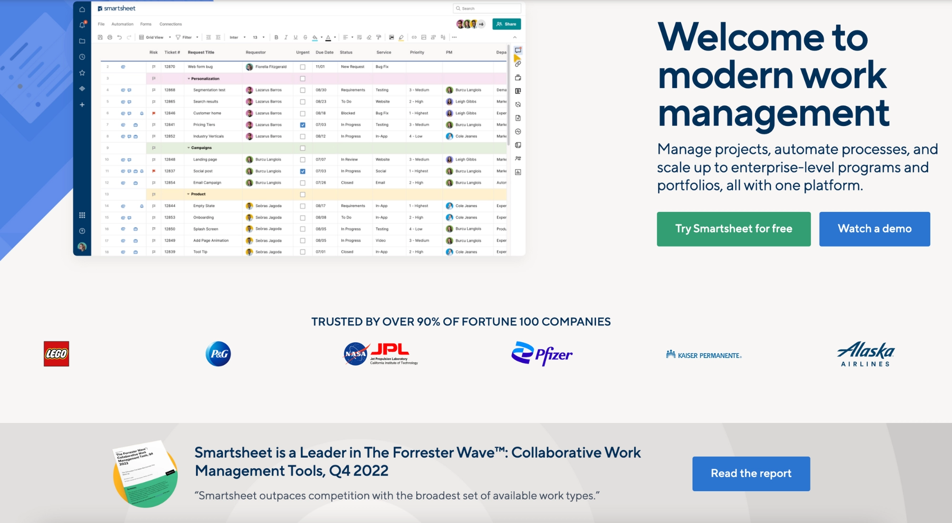Click Try Smartsheet for free button
This screenshot has height=523, width=952.
[734, 229]
